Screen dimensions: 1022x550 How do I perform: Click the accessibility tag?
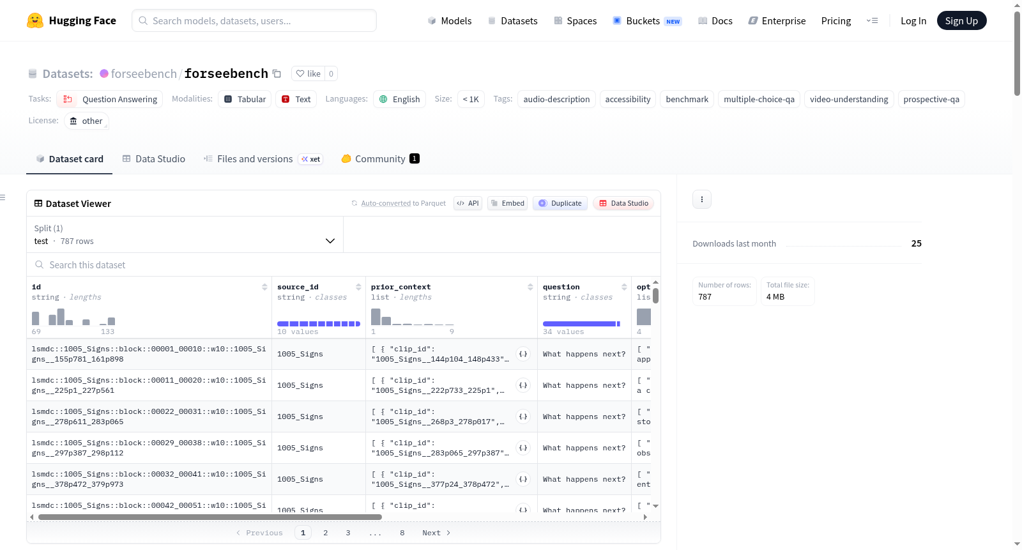pos(628,99)
